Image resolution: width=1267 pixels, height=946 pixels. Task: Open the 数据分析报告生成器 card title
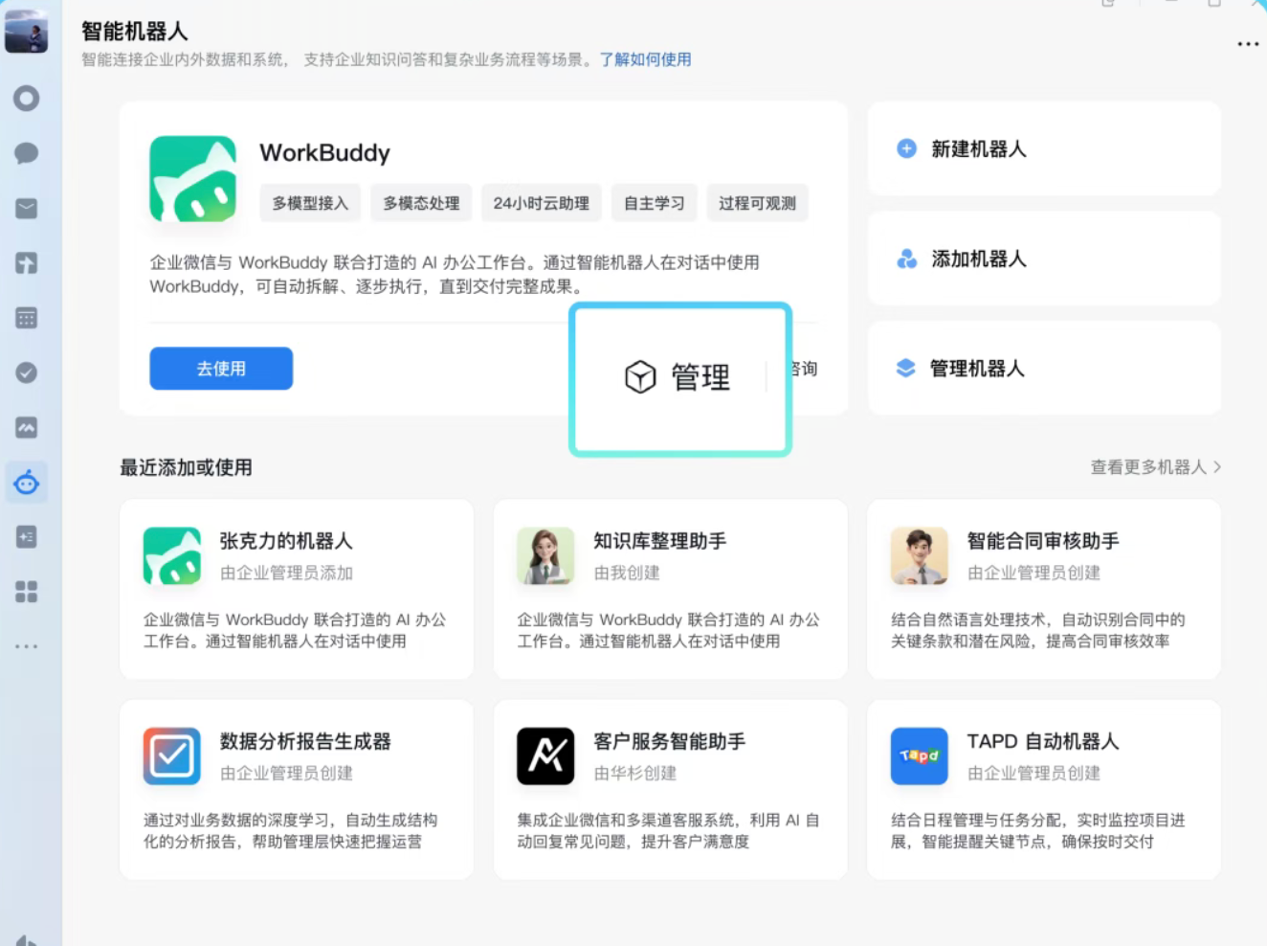tap(305, 741)
